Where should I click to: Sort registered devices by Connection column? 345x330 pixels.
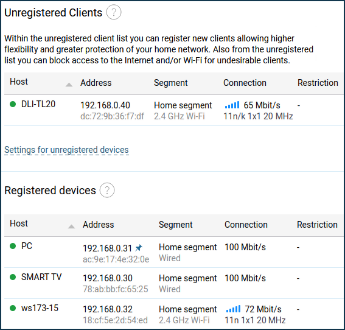coord(246,225)
